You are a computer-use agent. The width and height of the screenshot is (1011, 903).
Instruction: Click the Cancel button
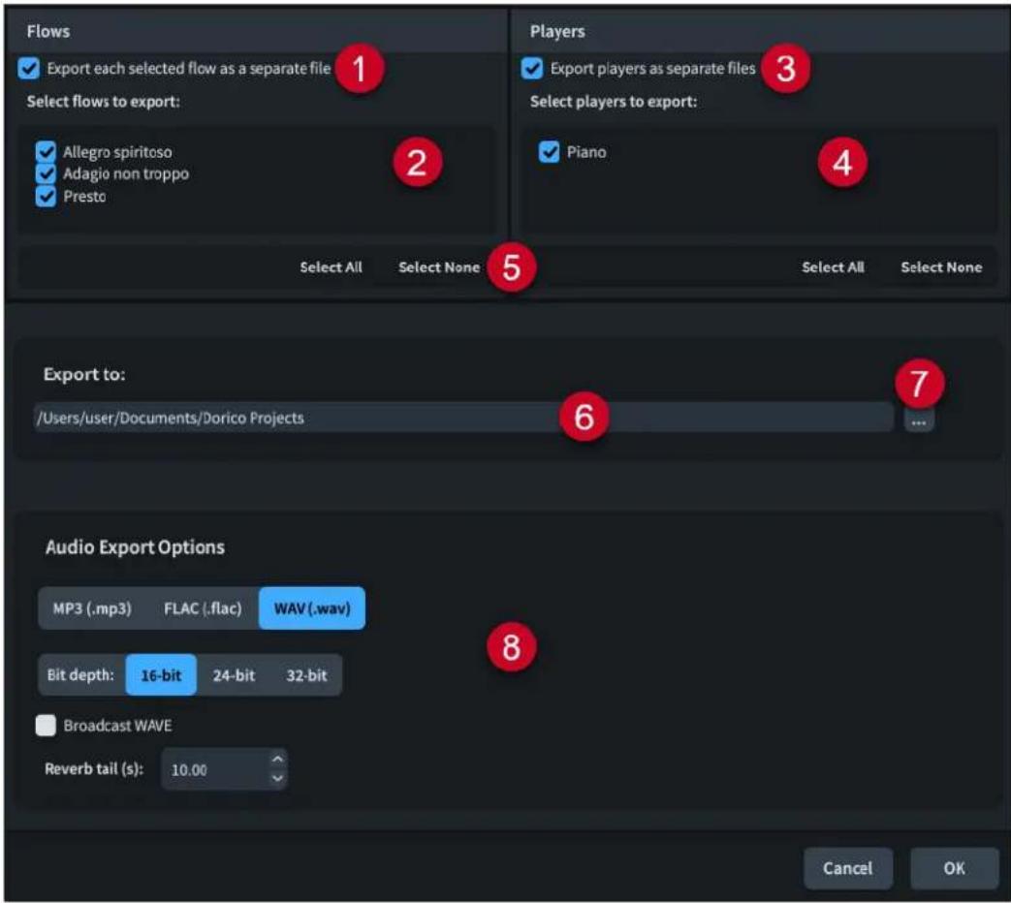click(x=848, y=868)
